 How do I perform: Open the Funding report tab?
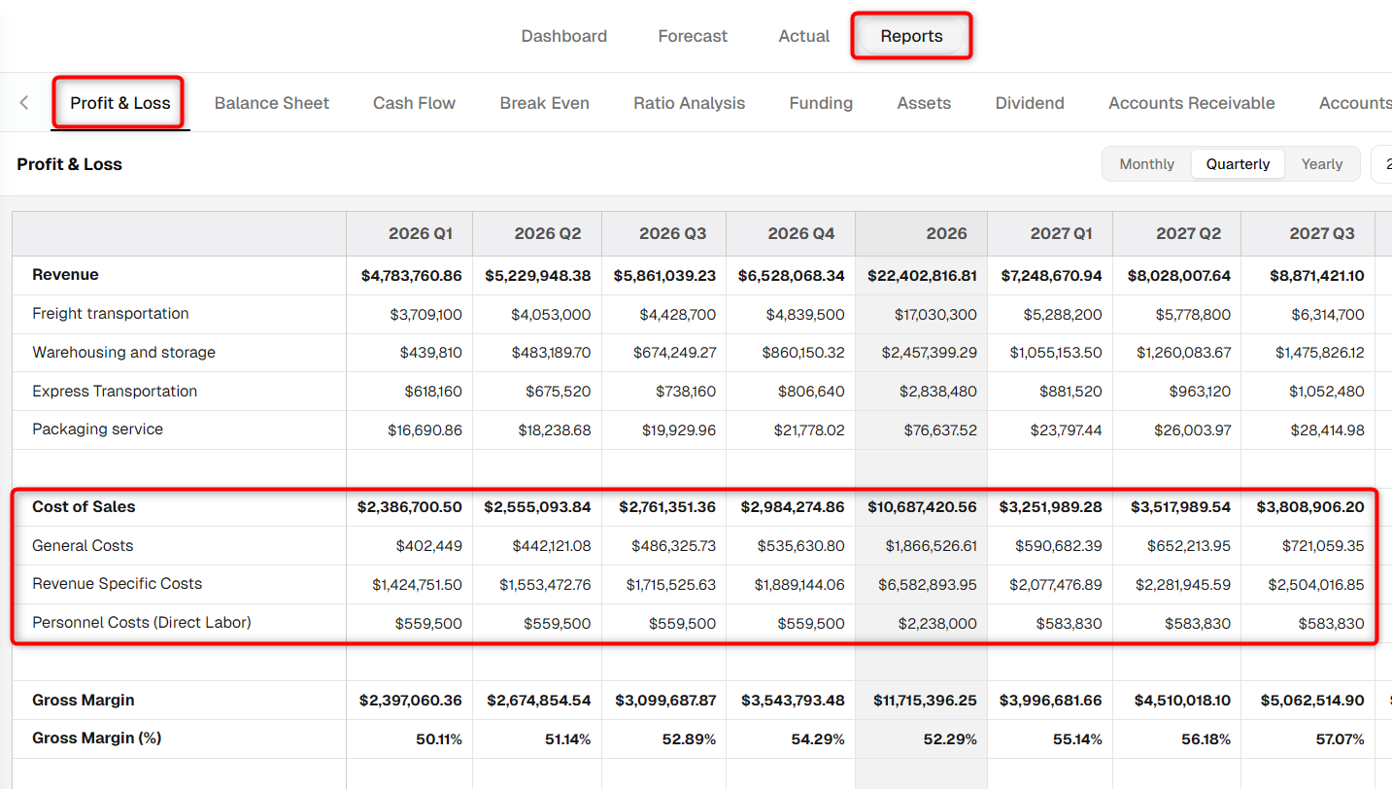tap(821, 103)
